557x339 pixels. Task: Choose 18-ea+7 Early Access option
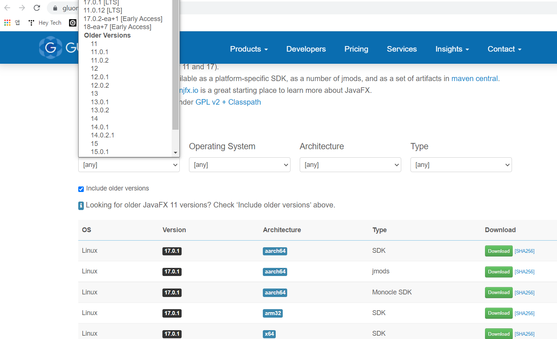pyautogui.click(x=126, y=27)
